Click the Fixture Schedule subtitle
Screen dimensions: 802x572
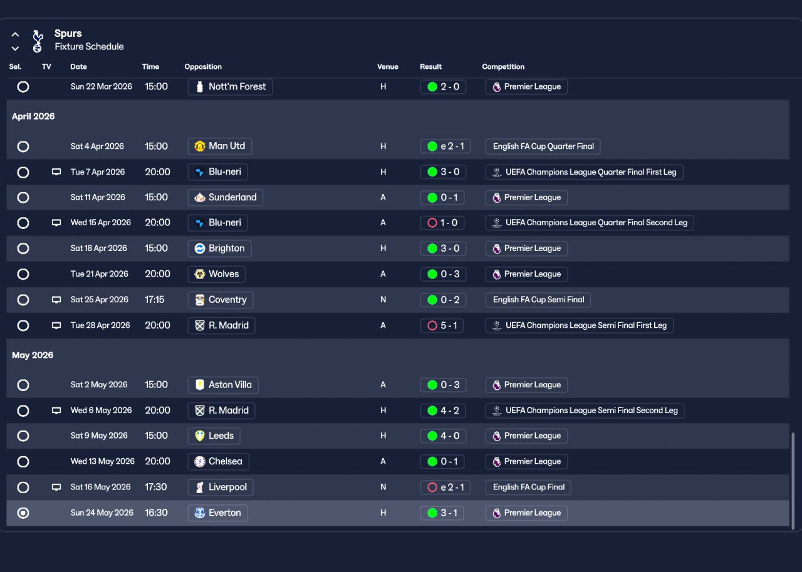tap(89, 47)
